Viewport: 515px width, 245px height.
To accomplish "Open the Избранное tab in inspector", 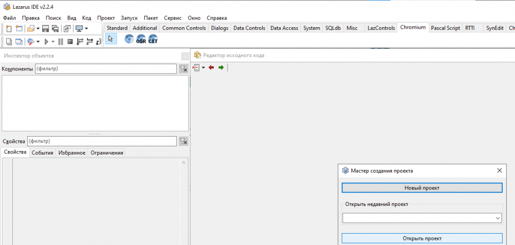I will tap(72, 153).
